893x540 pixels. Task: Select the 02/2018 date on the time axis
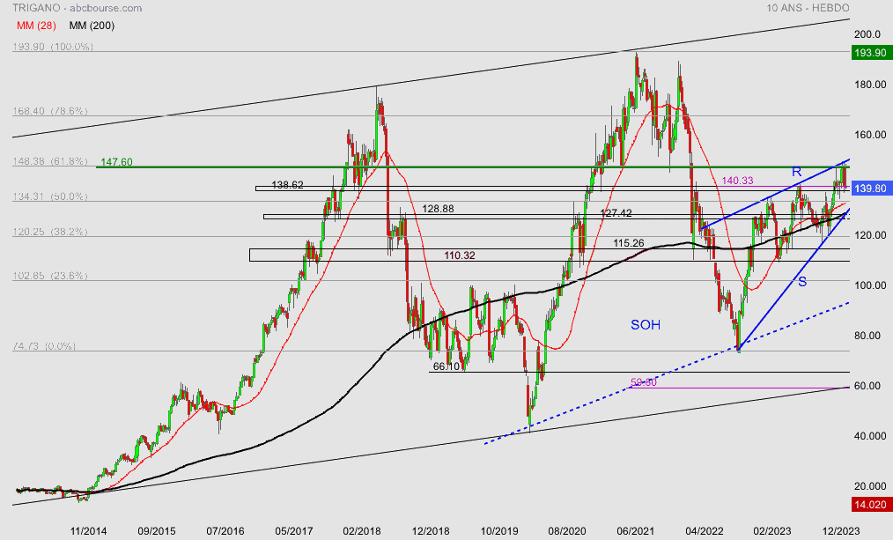click(x=362, y=531)
